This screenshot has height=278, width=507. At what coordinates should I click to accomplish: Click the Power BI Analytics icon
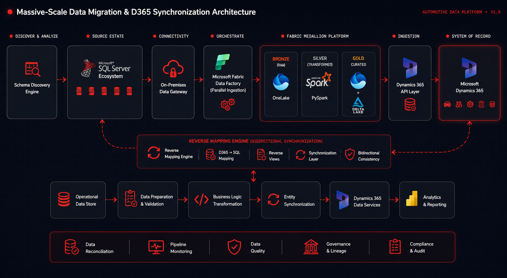pos(412,198)
